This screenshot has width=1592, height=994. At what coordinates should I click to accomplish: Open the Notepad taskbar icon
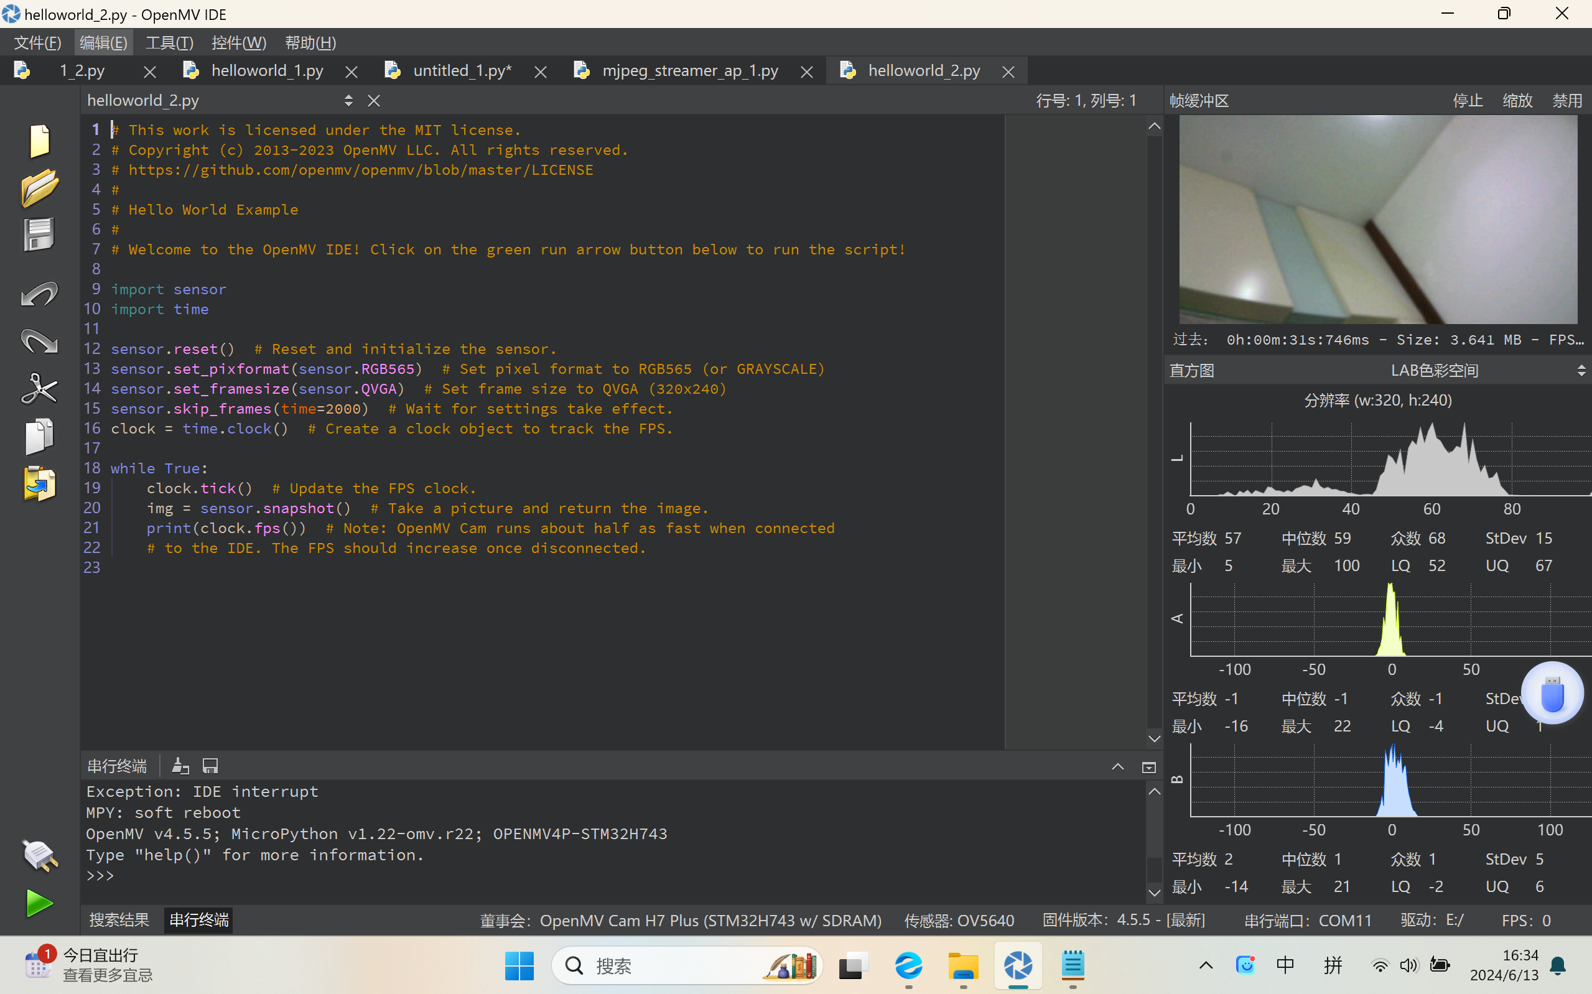click(x=1073, y=966)
